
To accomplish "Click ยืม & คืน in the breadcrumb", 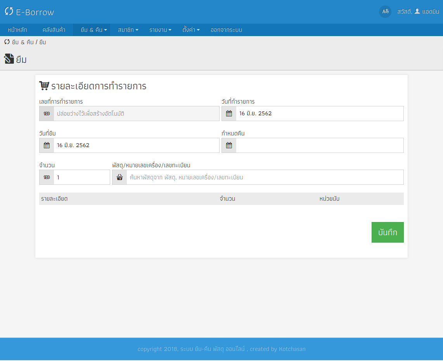I will pyautogui.click(x=23, y=42).
